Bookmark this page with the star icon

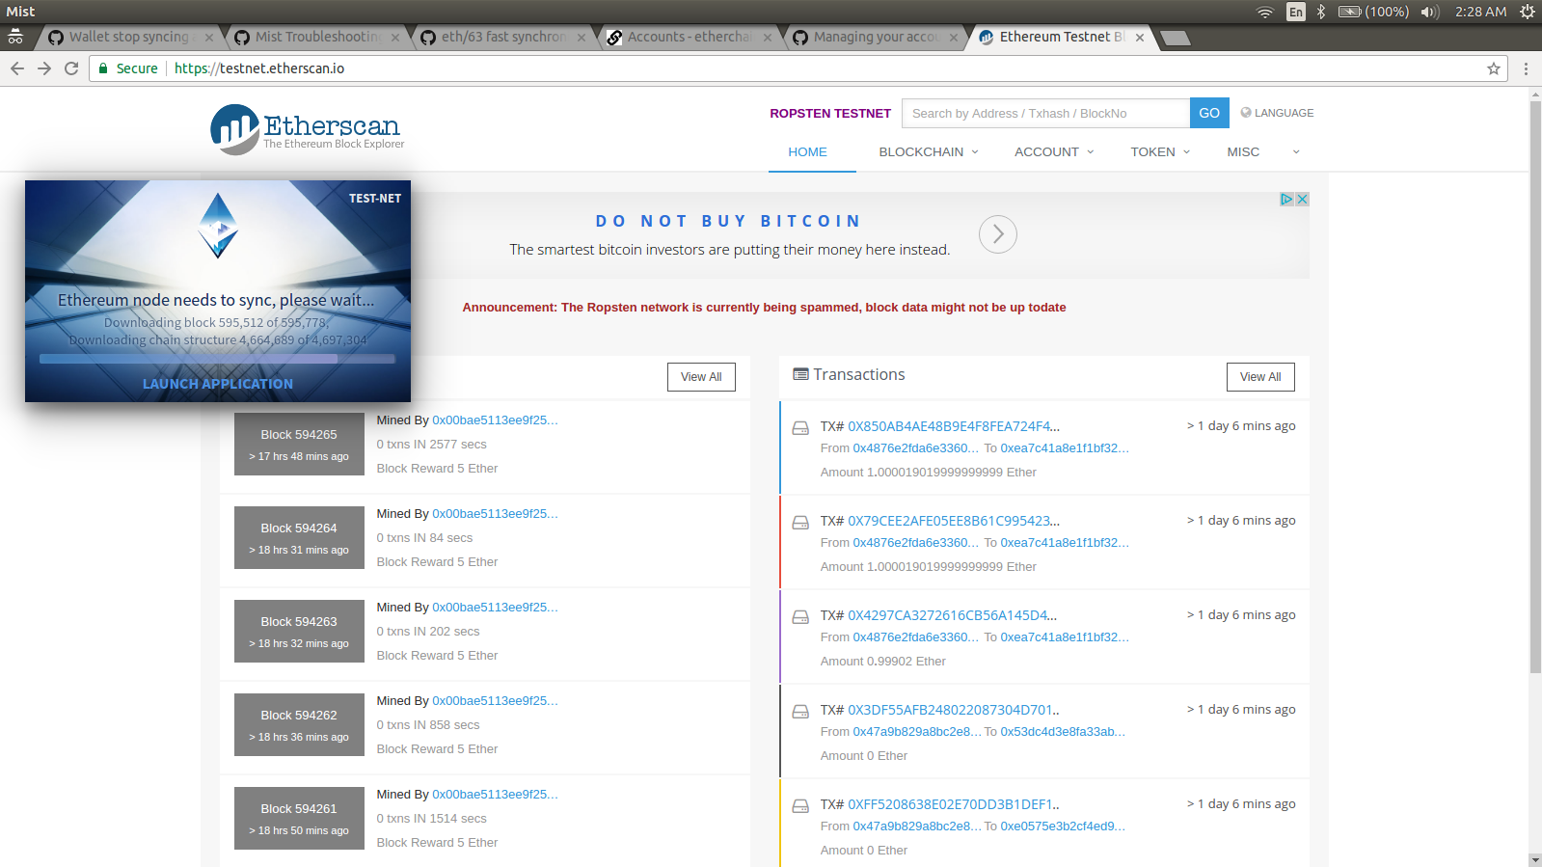1494,68
